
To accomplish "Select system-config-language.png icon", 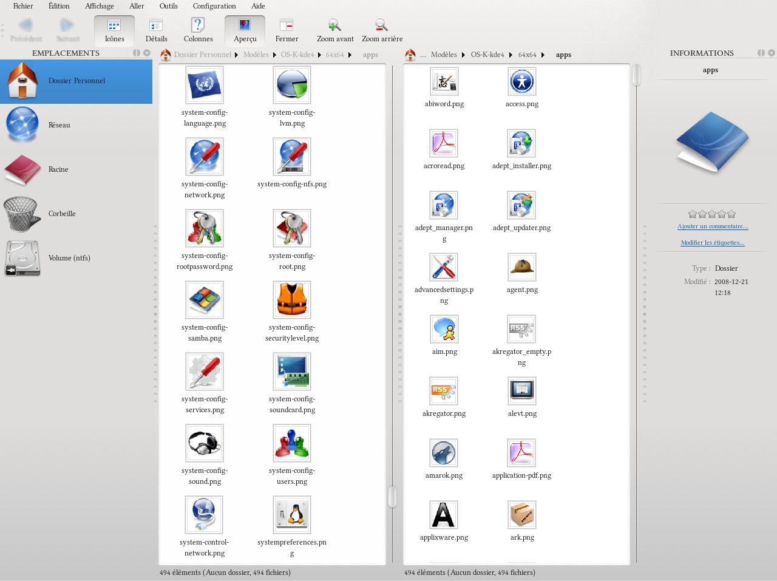I will coord(205,85).
